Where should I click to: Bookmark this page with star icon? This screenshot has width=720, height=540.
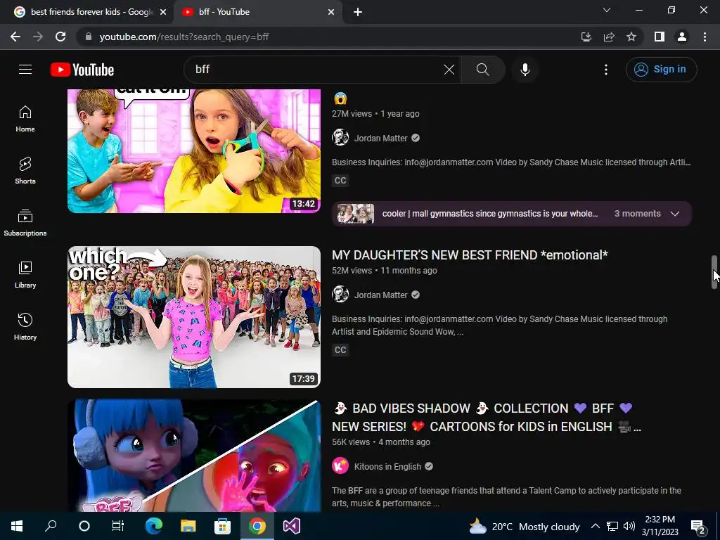(x=631, y=37)
